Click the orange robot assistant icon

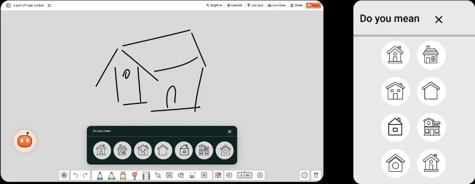(25, 141)
